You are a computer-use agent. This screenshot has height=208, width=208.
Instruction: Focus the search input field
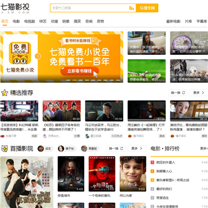click(x=90, y=8)
